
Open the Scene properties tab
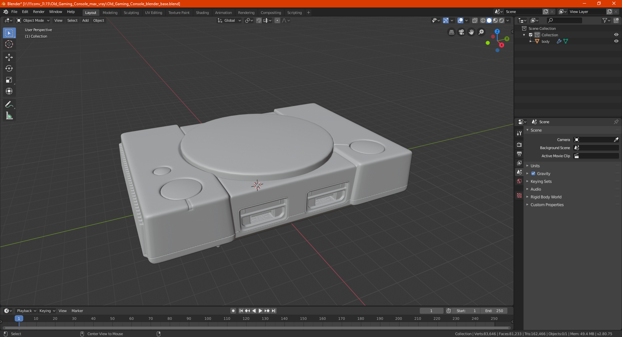519,172
